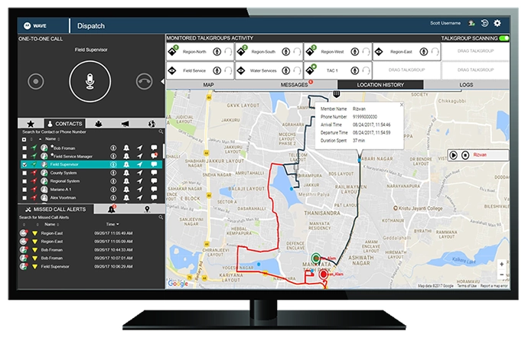Stop Rizwan's location history playback
528x338 pixels.
click(464, 154)
